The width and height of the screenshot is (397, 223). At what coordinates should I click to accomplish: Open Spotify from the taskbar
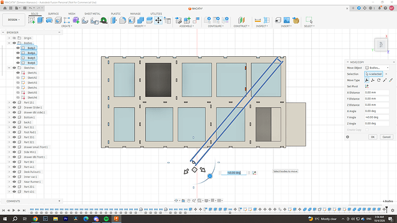106,219
